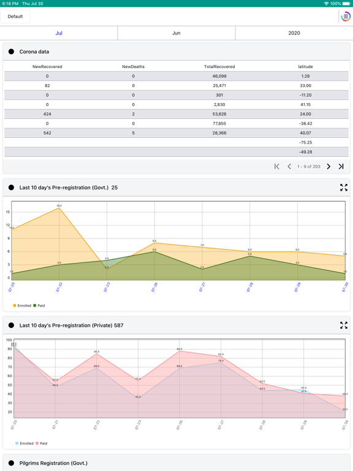The height and width of the screenshot is (471, 353).
Task: Click the Corona data panel title
Action: [34, 52]
